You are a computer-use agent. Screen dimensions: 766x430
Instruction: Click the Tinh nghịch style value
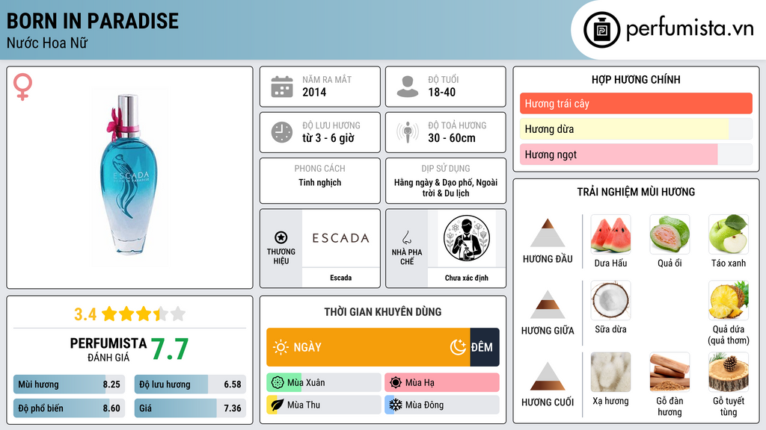point(320,182)
